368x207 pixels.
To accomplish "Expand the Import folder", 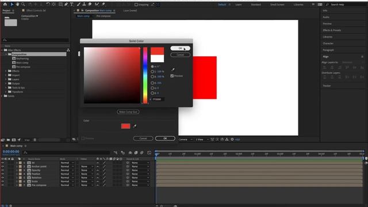I will [x=6, y=75].
